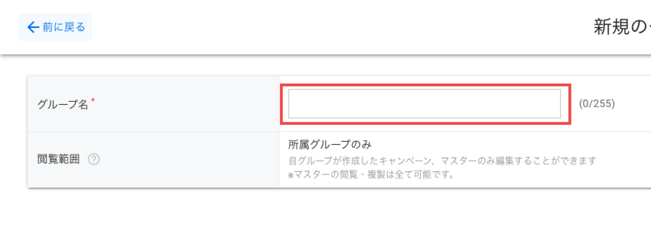This screenshot has width=651, height=227.
Task: Click the 所属グループのみ value text
Action: coord(330,144)
